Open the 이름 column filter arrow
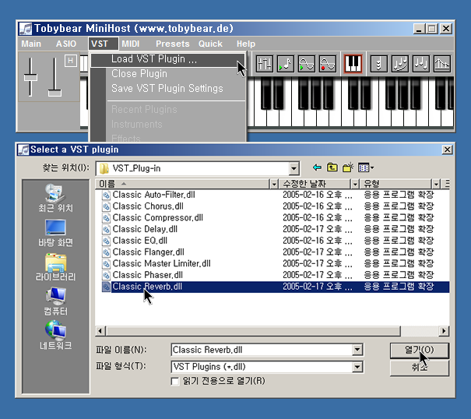 [x=274, y=184]
